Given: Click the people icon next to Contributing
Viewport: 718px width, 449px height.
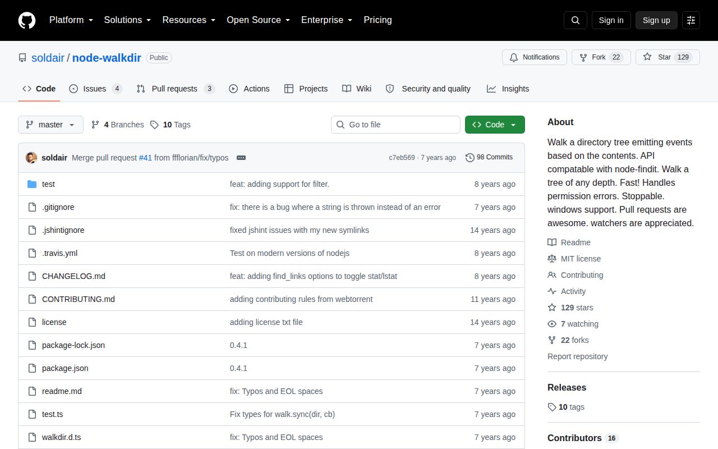Looking at the screenshot, I should click(x=552, y=275).
